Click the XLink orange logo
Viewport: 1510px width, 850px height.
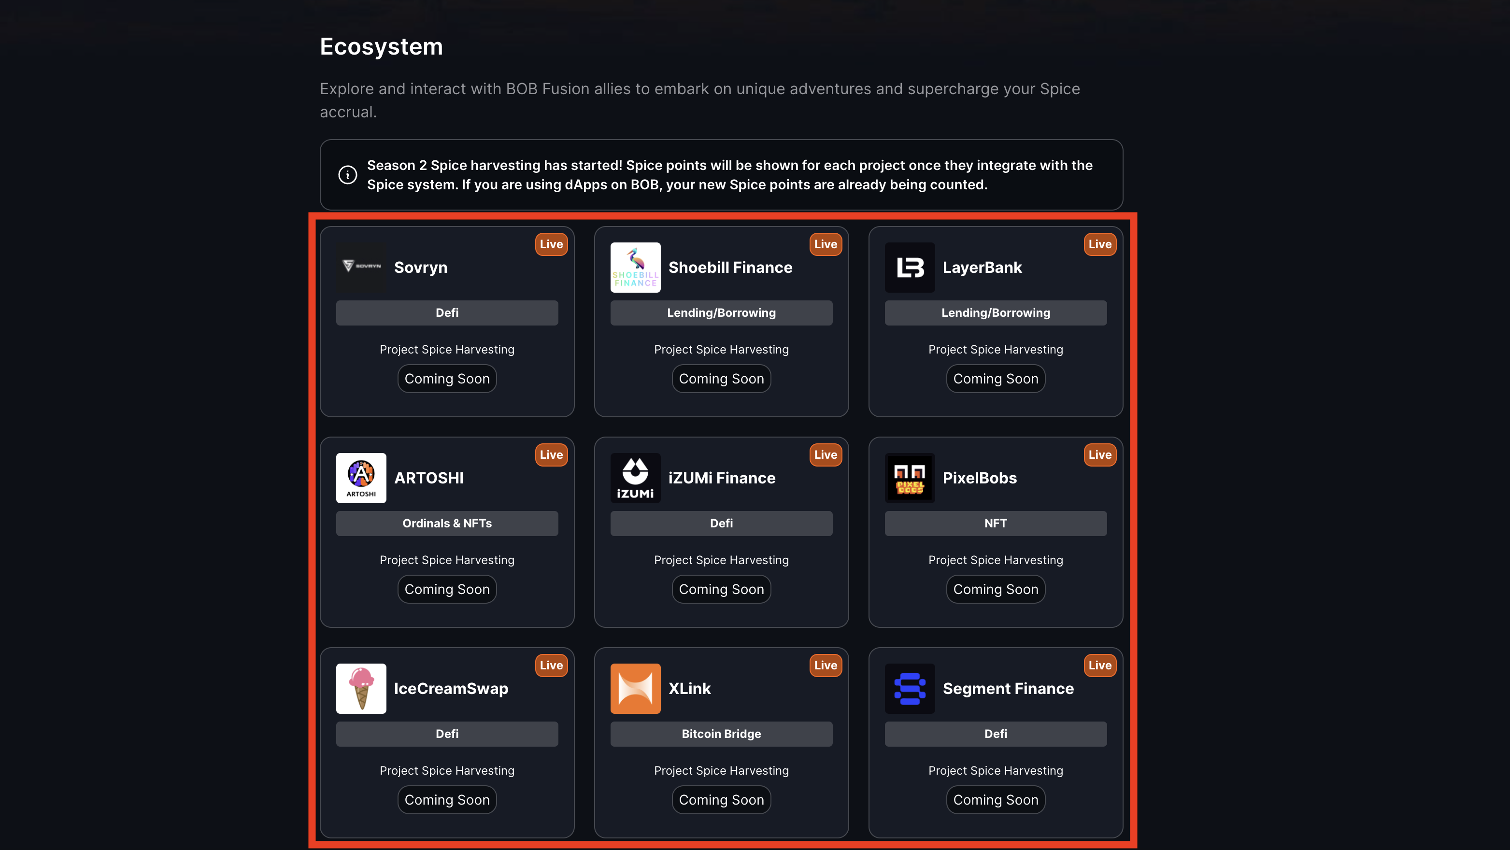pos(635,688)
